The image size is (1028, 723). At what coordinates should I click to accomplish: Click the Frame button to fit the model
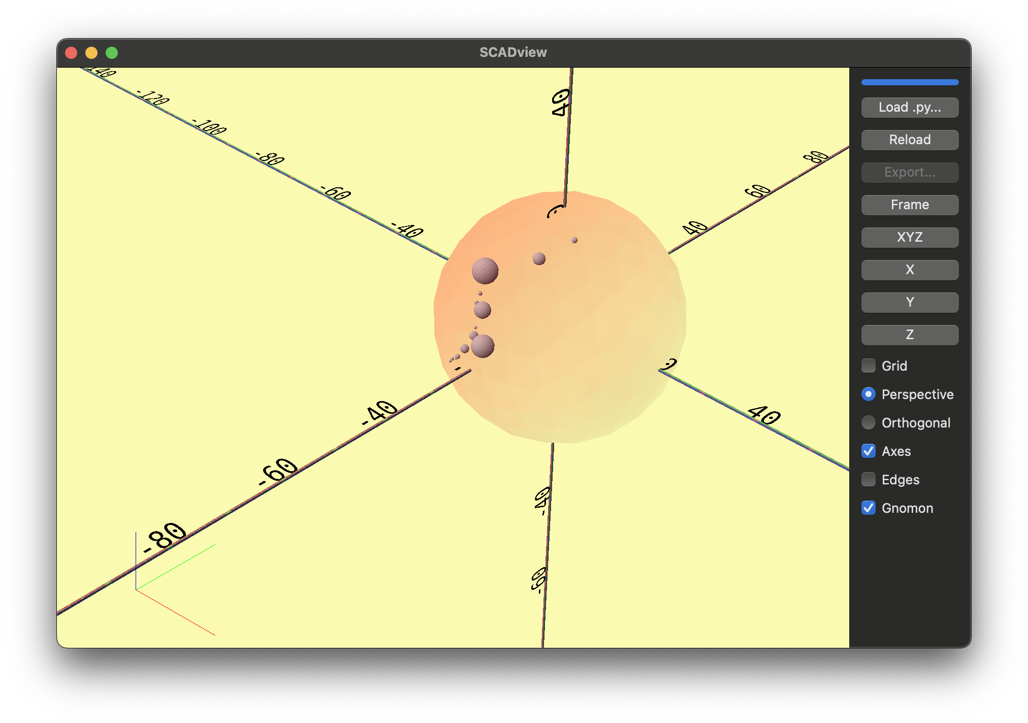[x=909, y=205]
